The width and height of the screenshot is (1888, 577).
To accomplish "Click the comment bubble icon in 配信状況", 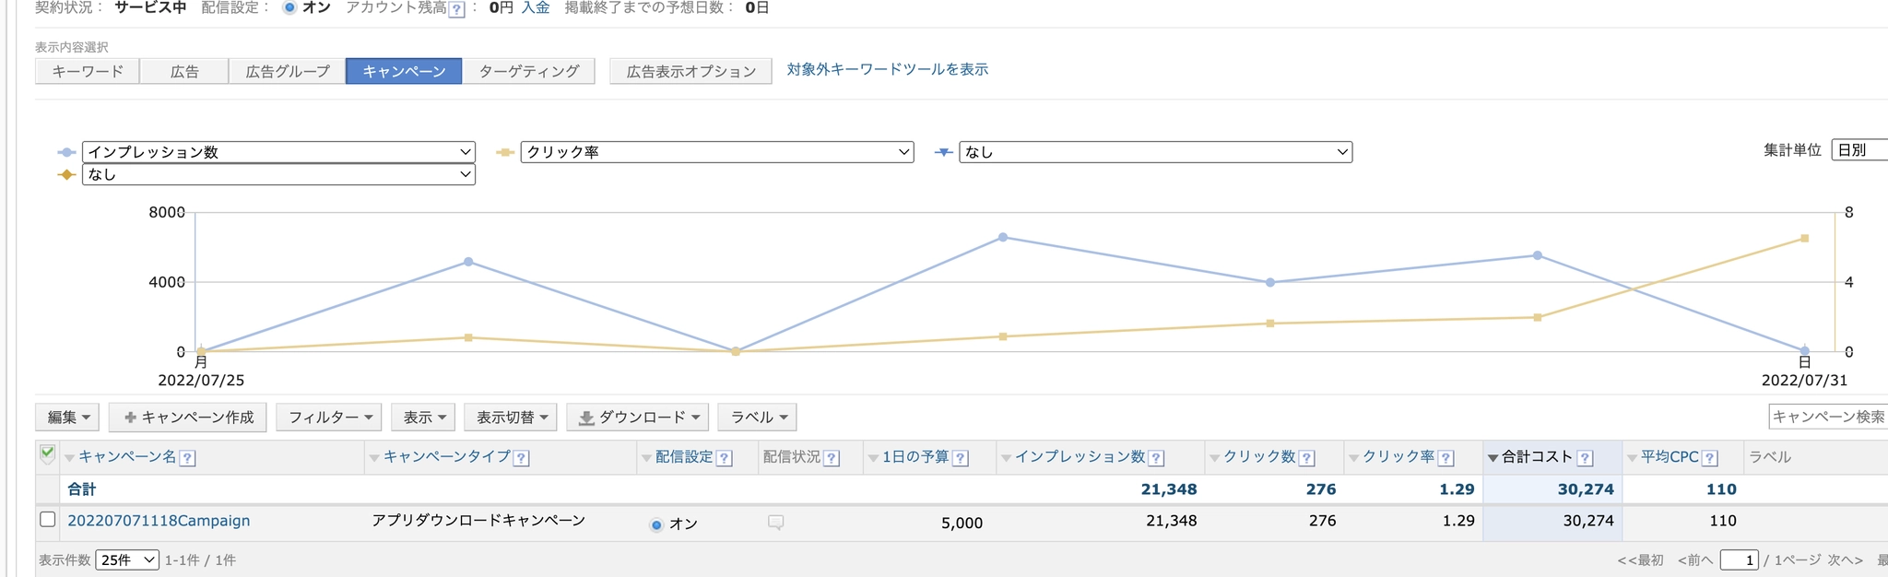I will [x=775, y=523].
